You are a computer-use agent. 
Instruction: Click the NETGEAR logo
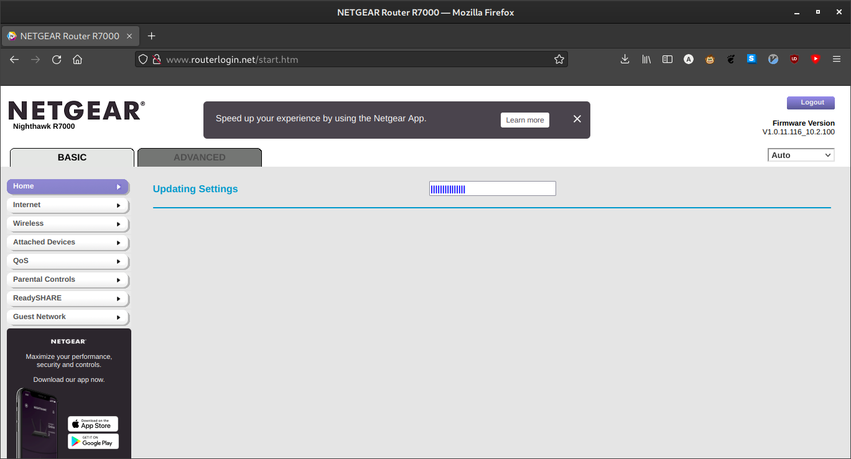(77, 111)
